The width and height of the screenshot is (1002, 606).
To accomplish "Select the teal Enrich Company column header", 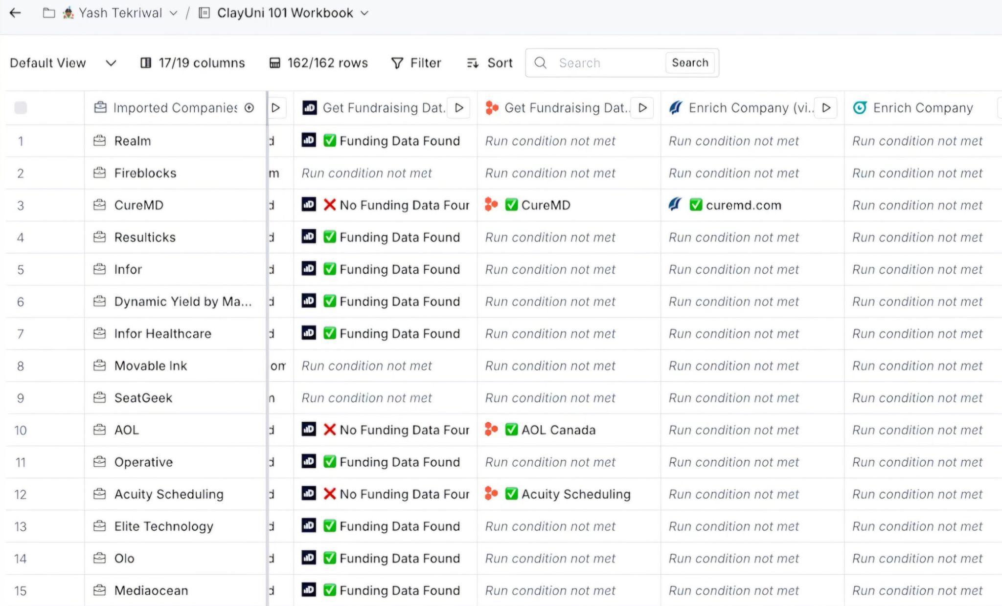I will click(x=923, y=108).
